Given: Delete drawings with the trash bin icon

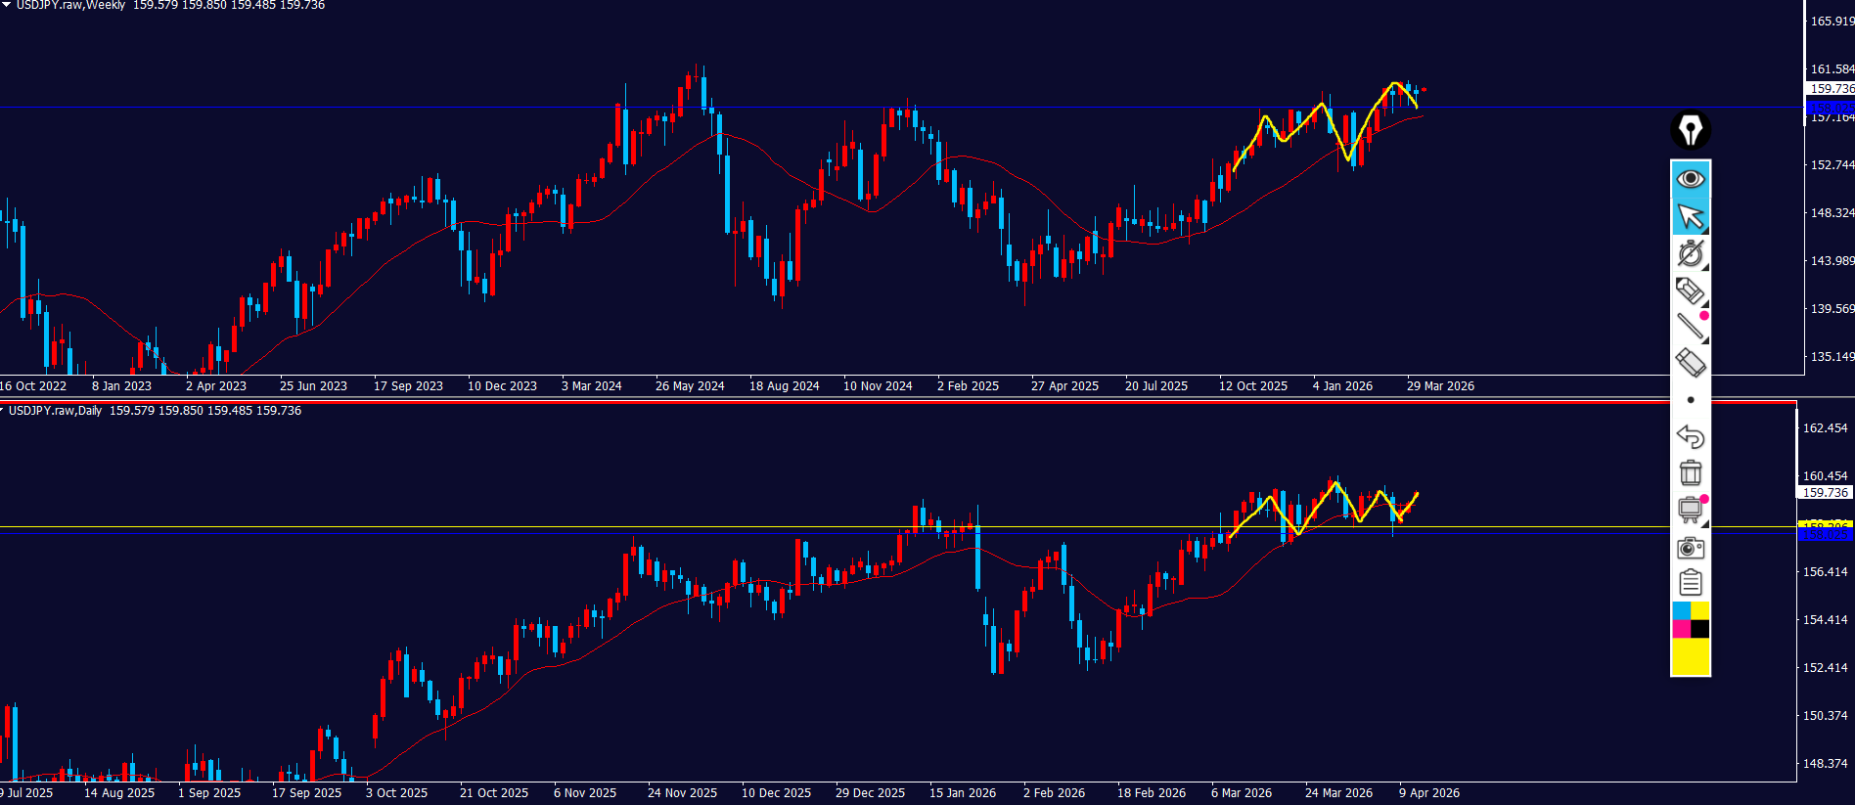Looking at the screenshot, I should [x=1690, y=473].
